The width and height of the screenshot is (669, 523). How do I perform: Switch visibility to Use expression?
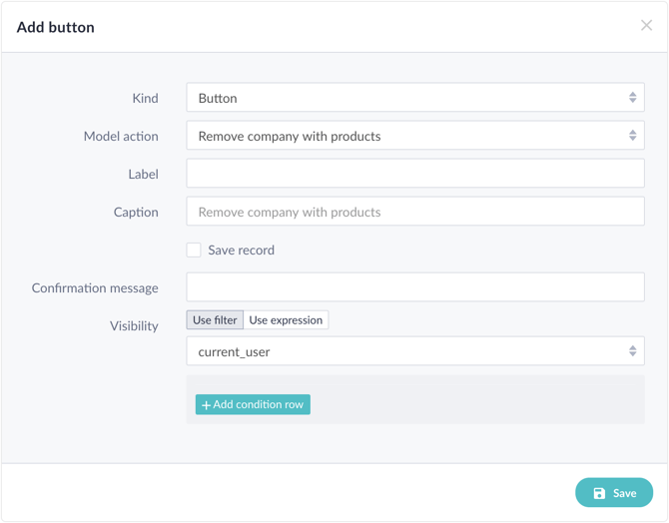(x=286, y=320)
